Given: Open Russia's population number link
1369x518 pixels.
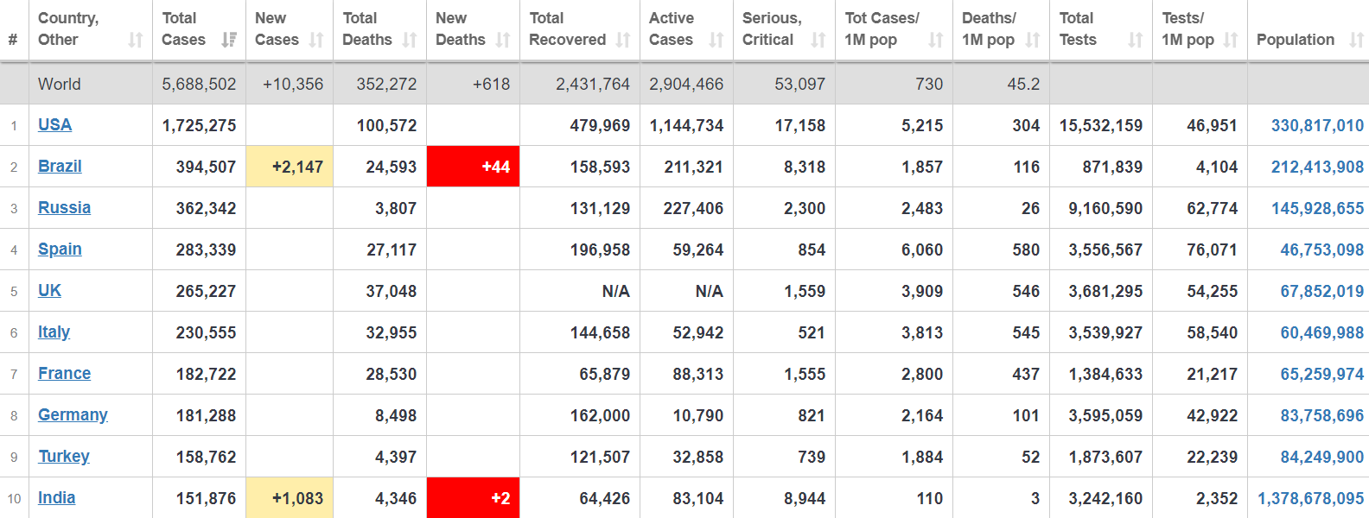Looking at the screenshot, I should [1317, 208].
